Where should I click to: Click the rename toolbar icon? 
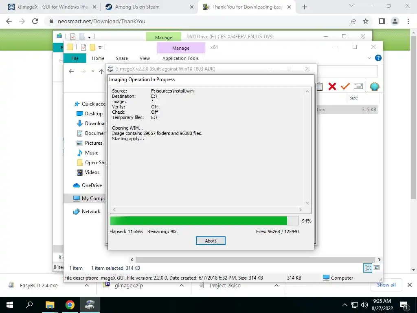pos(358,86)
